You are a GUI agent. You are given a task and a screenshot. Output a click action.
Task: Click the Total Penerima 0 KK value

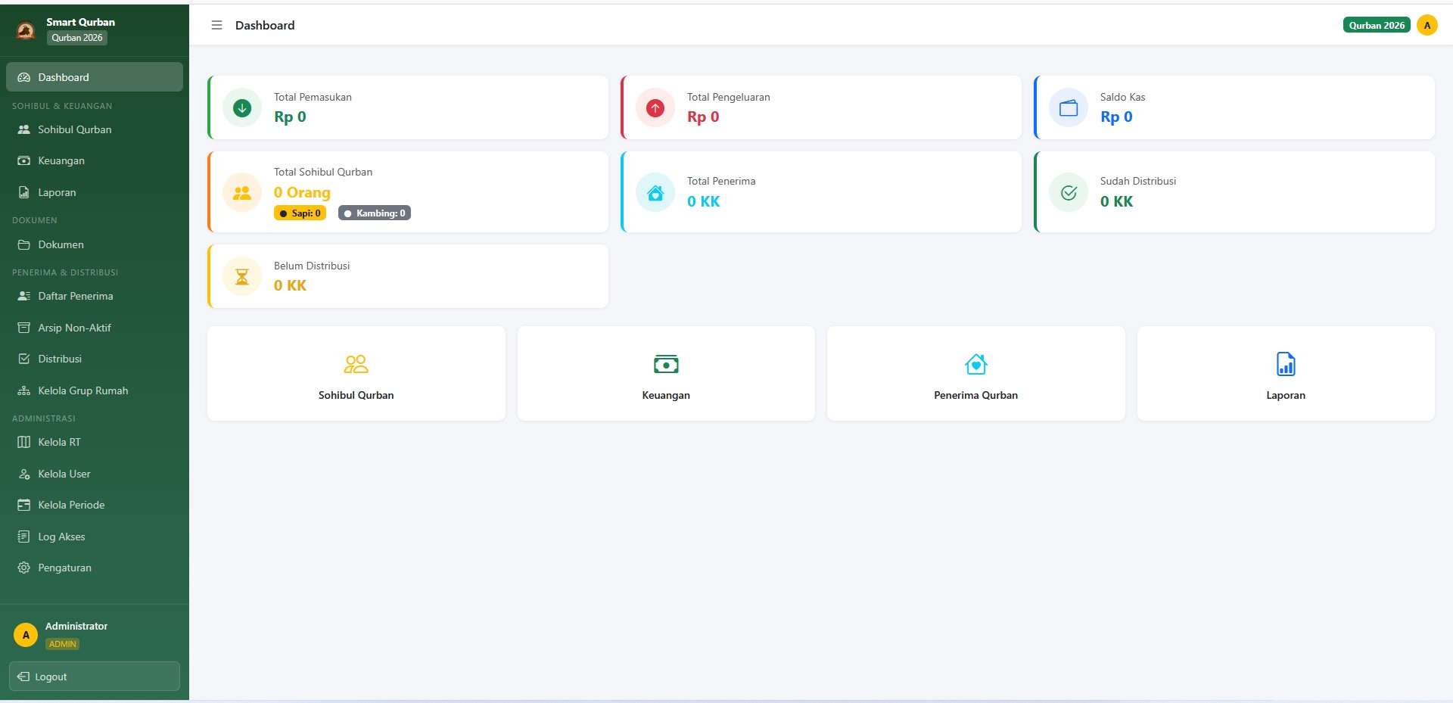703,201
